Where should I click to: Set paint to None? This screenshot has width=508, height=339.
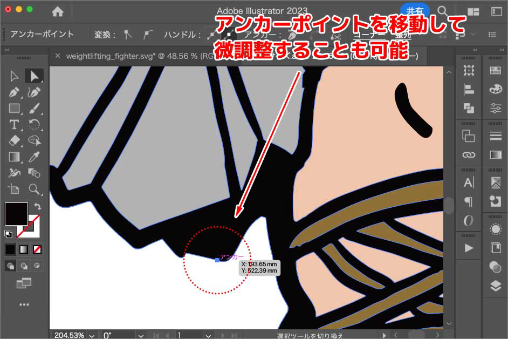pyautogui.click(x=37, y=249)
